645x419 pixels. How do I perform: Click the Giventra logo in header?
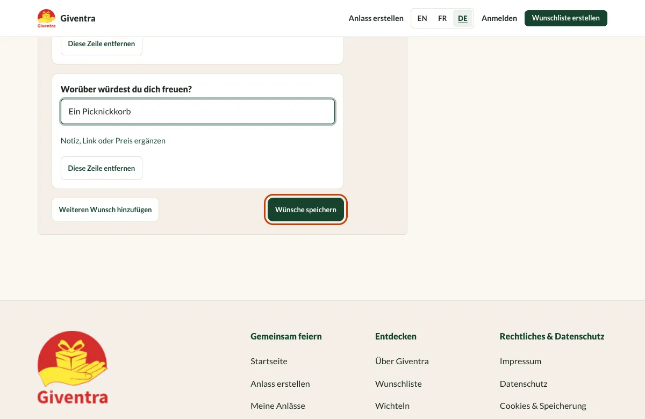point(47,18)
